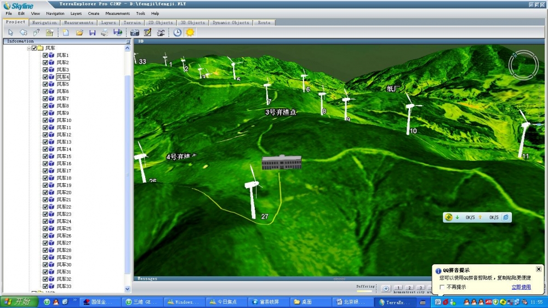
Task: Click the compass navigation ring in 3D view
Action: pyautogui.click(x=523, y=65)
